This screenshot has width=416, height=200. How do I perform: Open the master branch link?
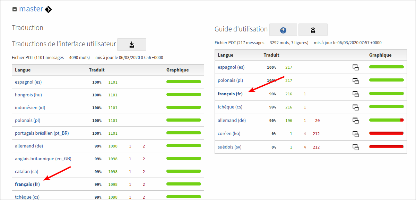coord(31,9)
